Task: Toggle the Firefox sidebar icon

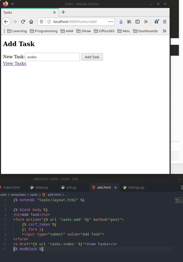Action: [x=138, y=22]
